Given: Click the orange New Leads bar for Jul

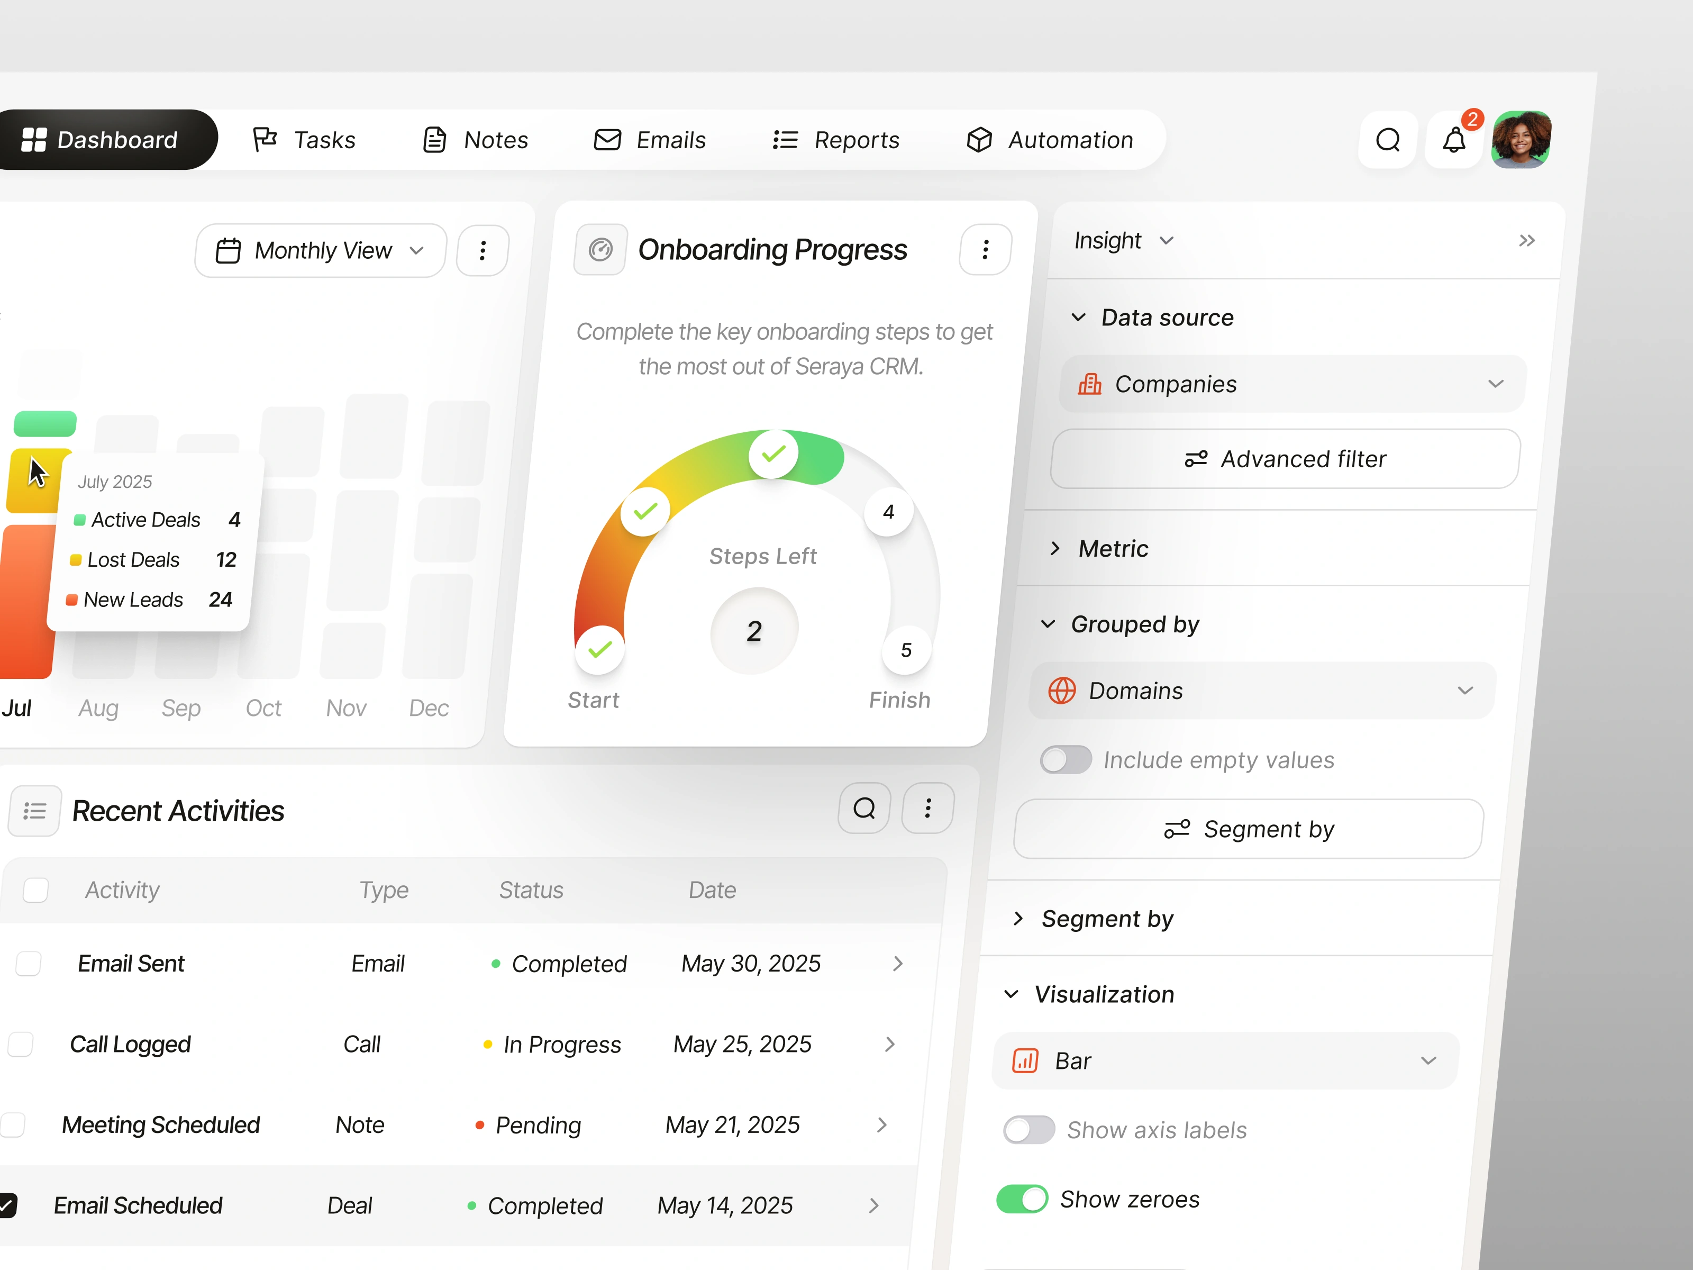Looking at the screenshot, I should tap(28, 601).
